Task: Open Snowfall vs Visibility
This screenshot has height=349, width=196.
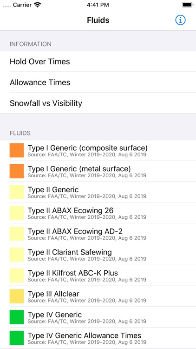Action: pos(98,103)
